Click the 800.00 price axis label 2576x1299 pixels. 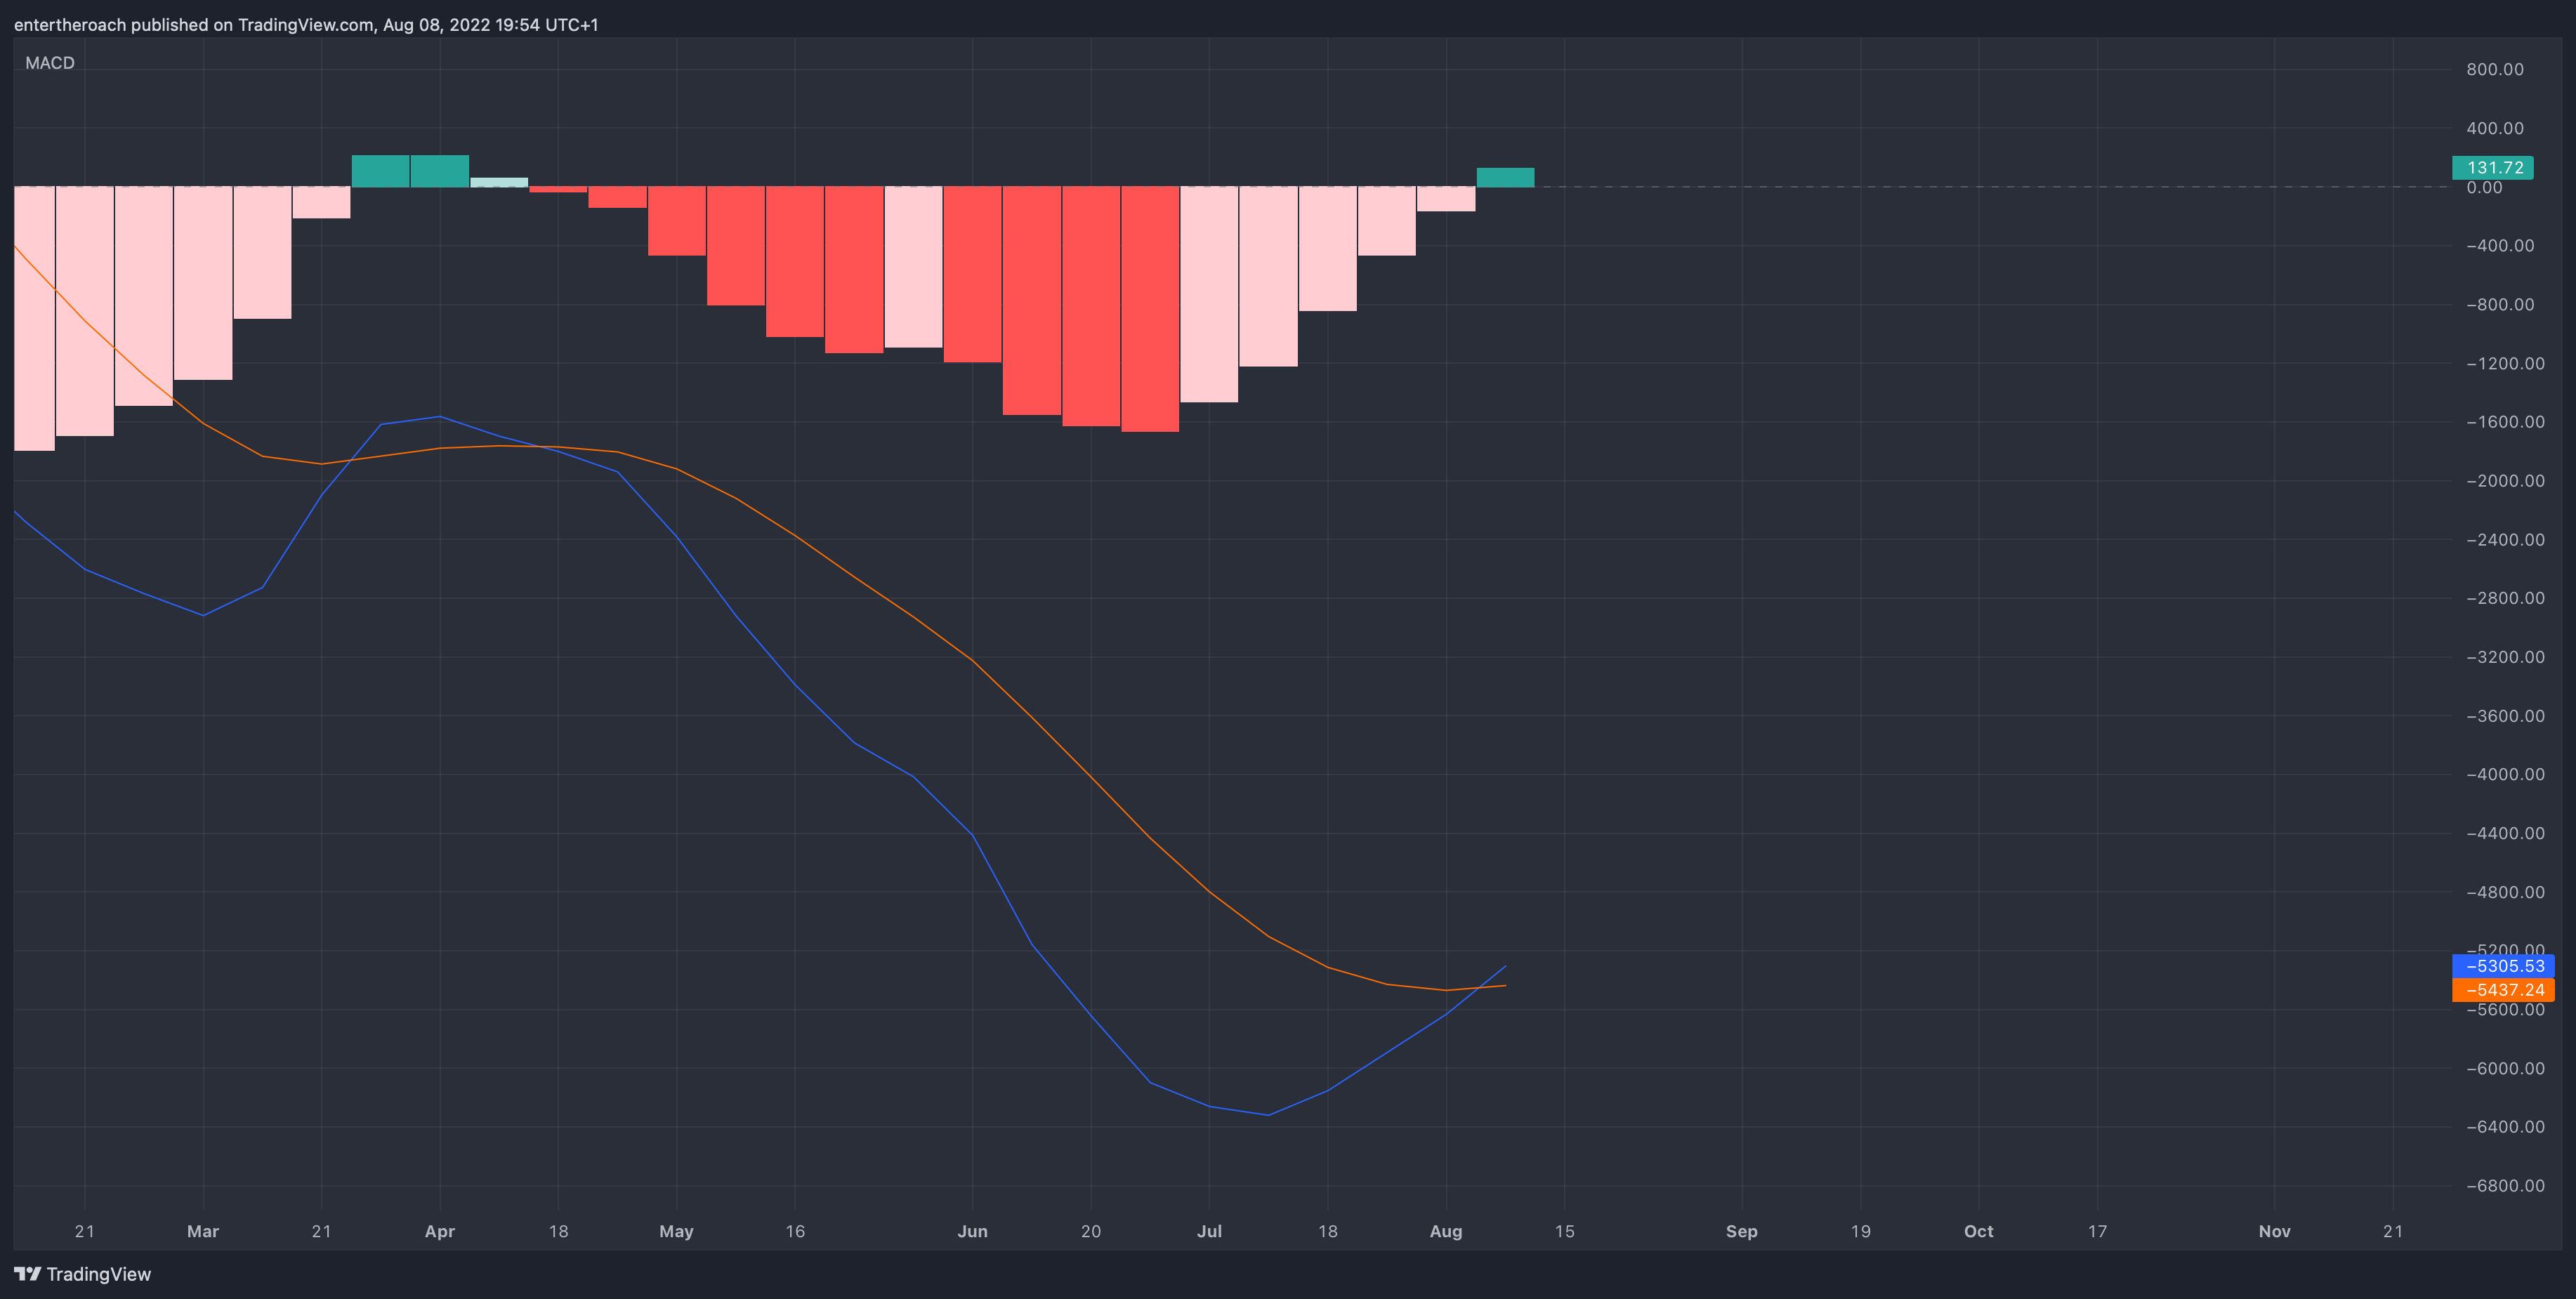[x=2494, y=69]
